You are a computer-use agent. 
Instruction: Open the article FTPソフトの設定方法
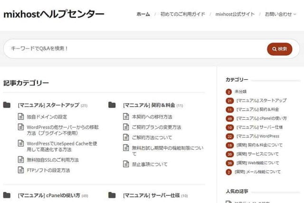coord(48,170)
